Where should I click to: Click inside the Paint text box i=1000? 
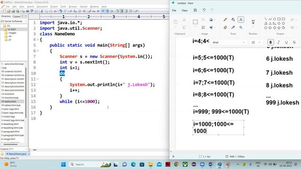(x=218, y=127)
